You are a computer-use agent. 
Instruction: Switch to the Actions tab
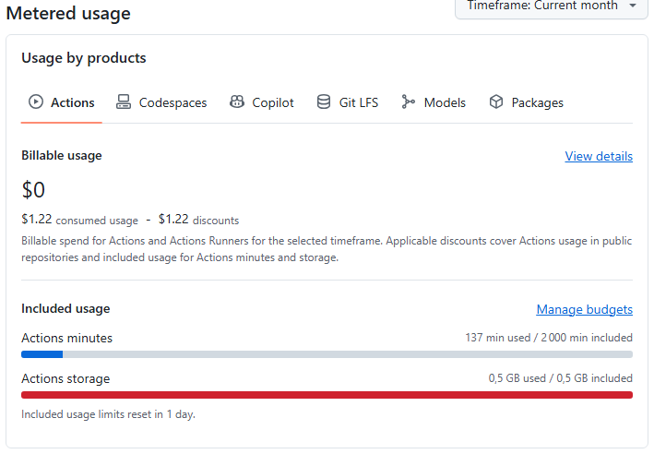[62, 102]
